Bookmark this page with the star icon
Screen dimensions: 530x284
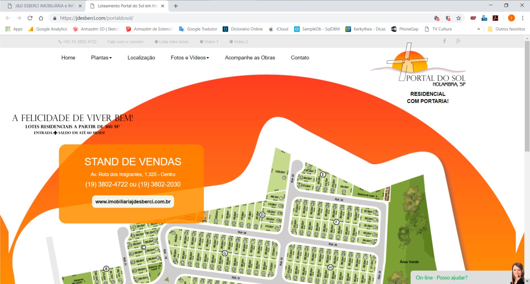point(459,18)
